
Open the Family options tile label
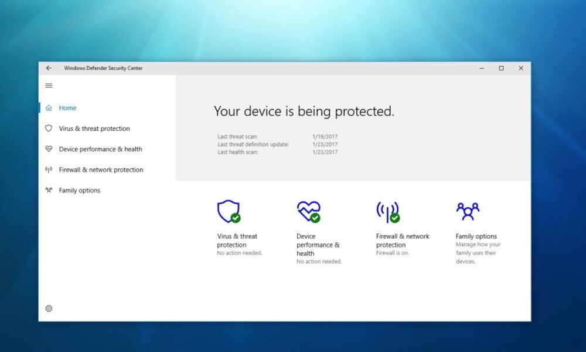476,236
